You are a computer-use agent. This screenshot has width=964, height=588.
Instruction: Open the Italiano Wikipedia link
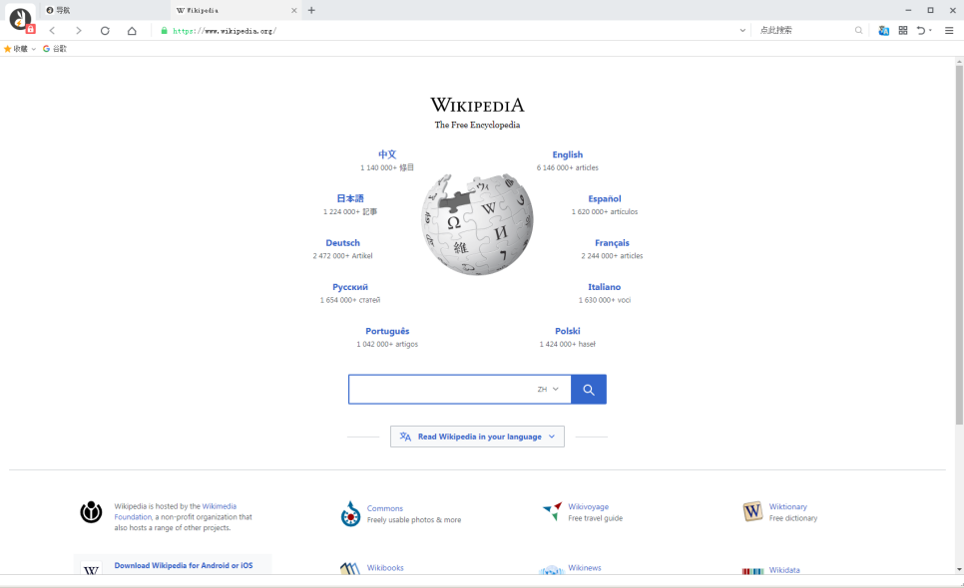(x=605, y=287)
